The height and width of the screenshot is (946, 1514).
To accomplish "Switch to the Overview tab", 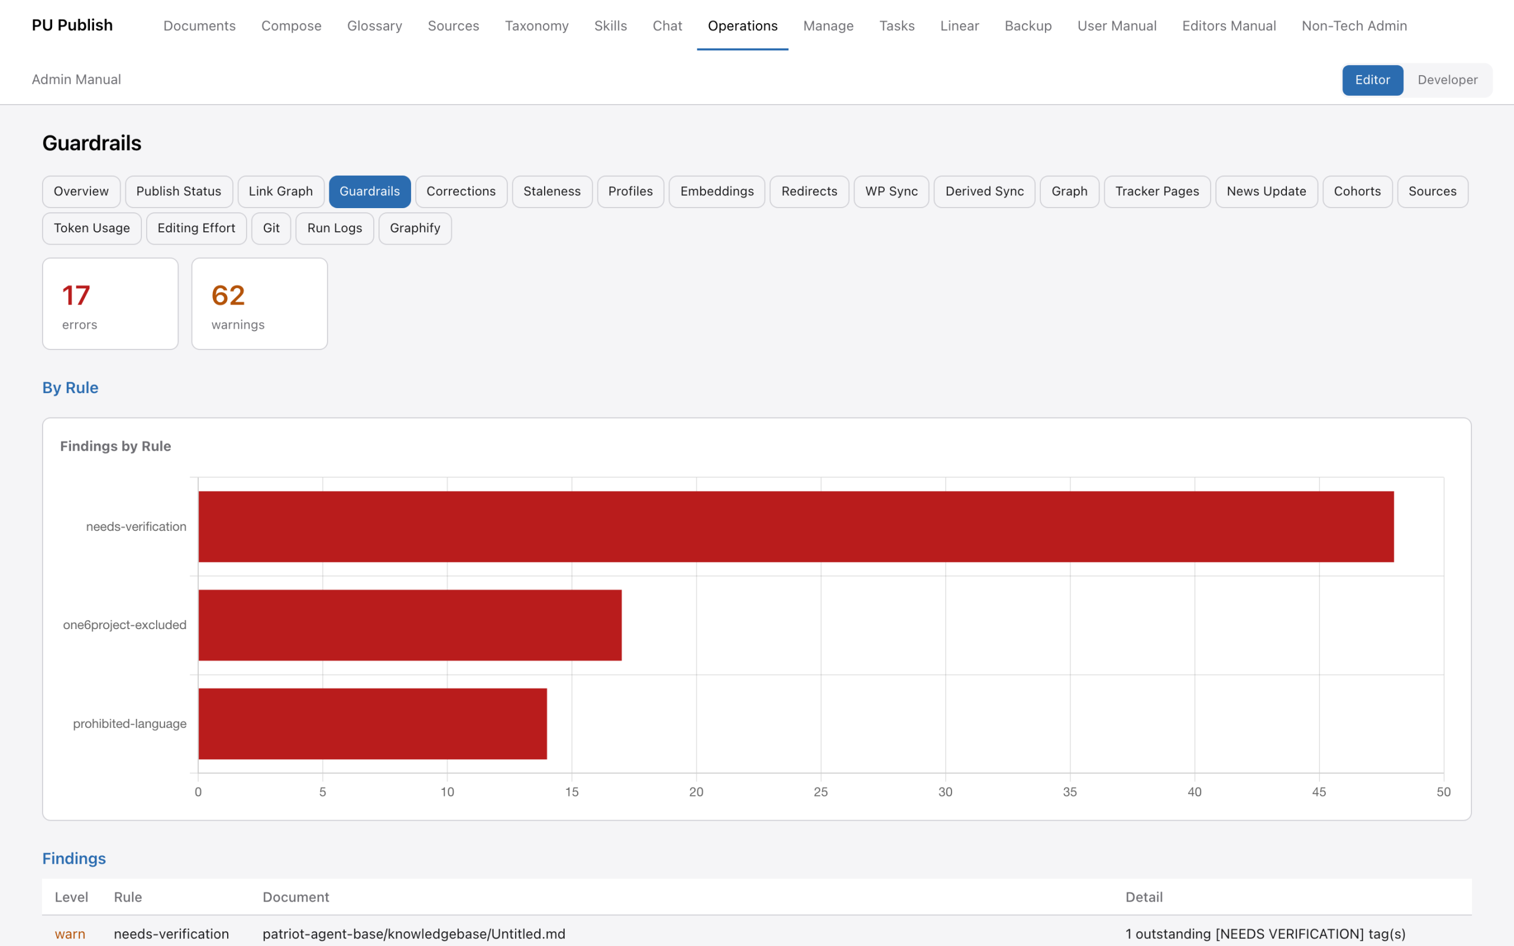I will [x=82, y=192].
